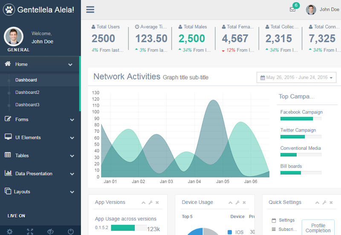The width and height of the screenshot is (341, 235).
Task: Open the date range picker dropdown
Action: click(296, 77)
